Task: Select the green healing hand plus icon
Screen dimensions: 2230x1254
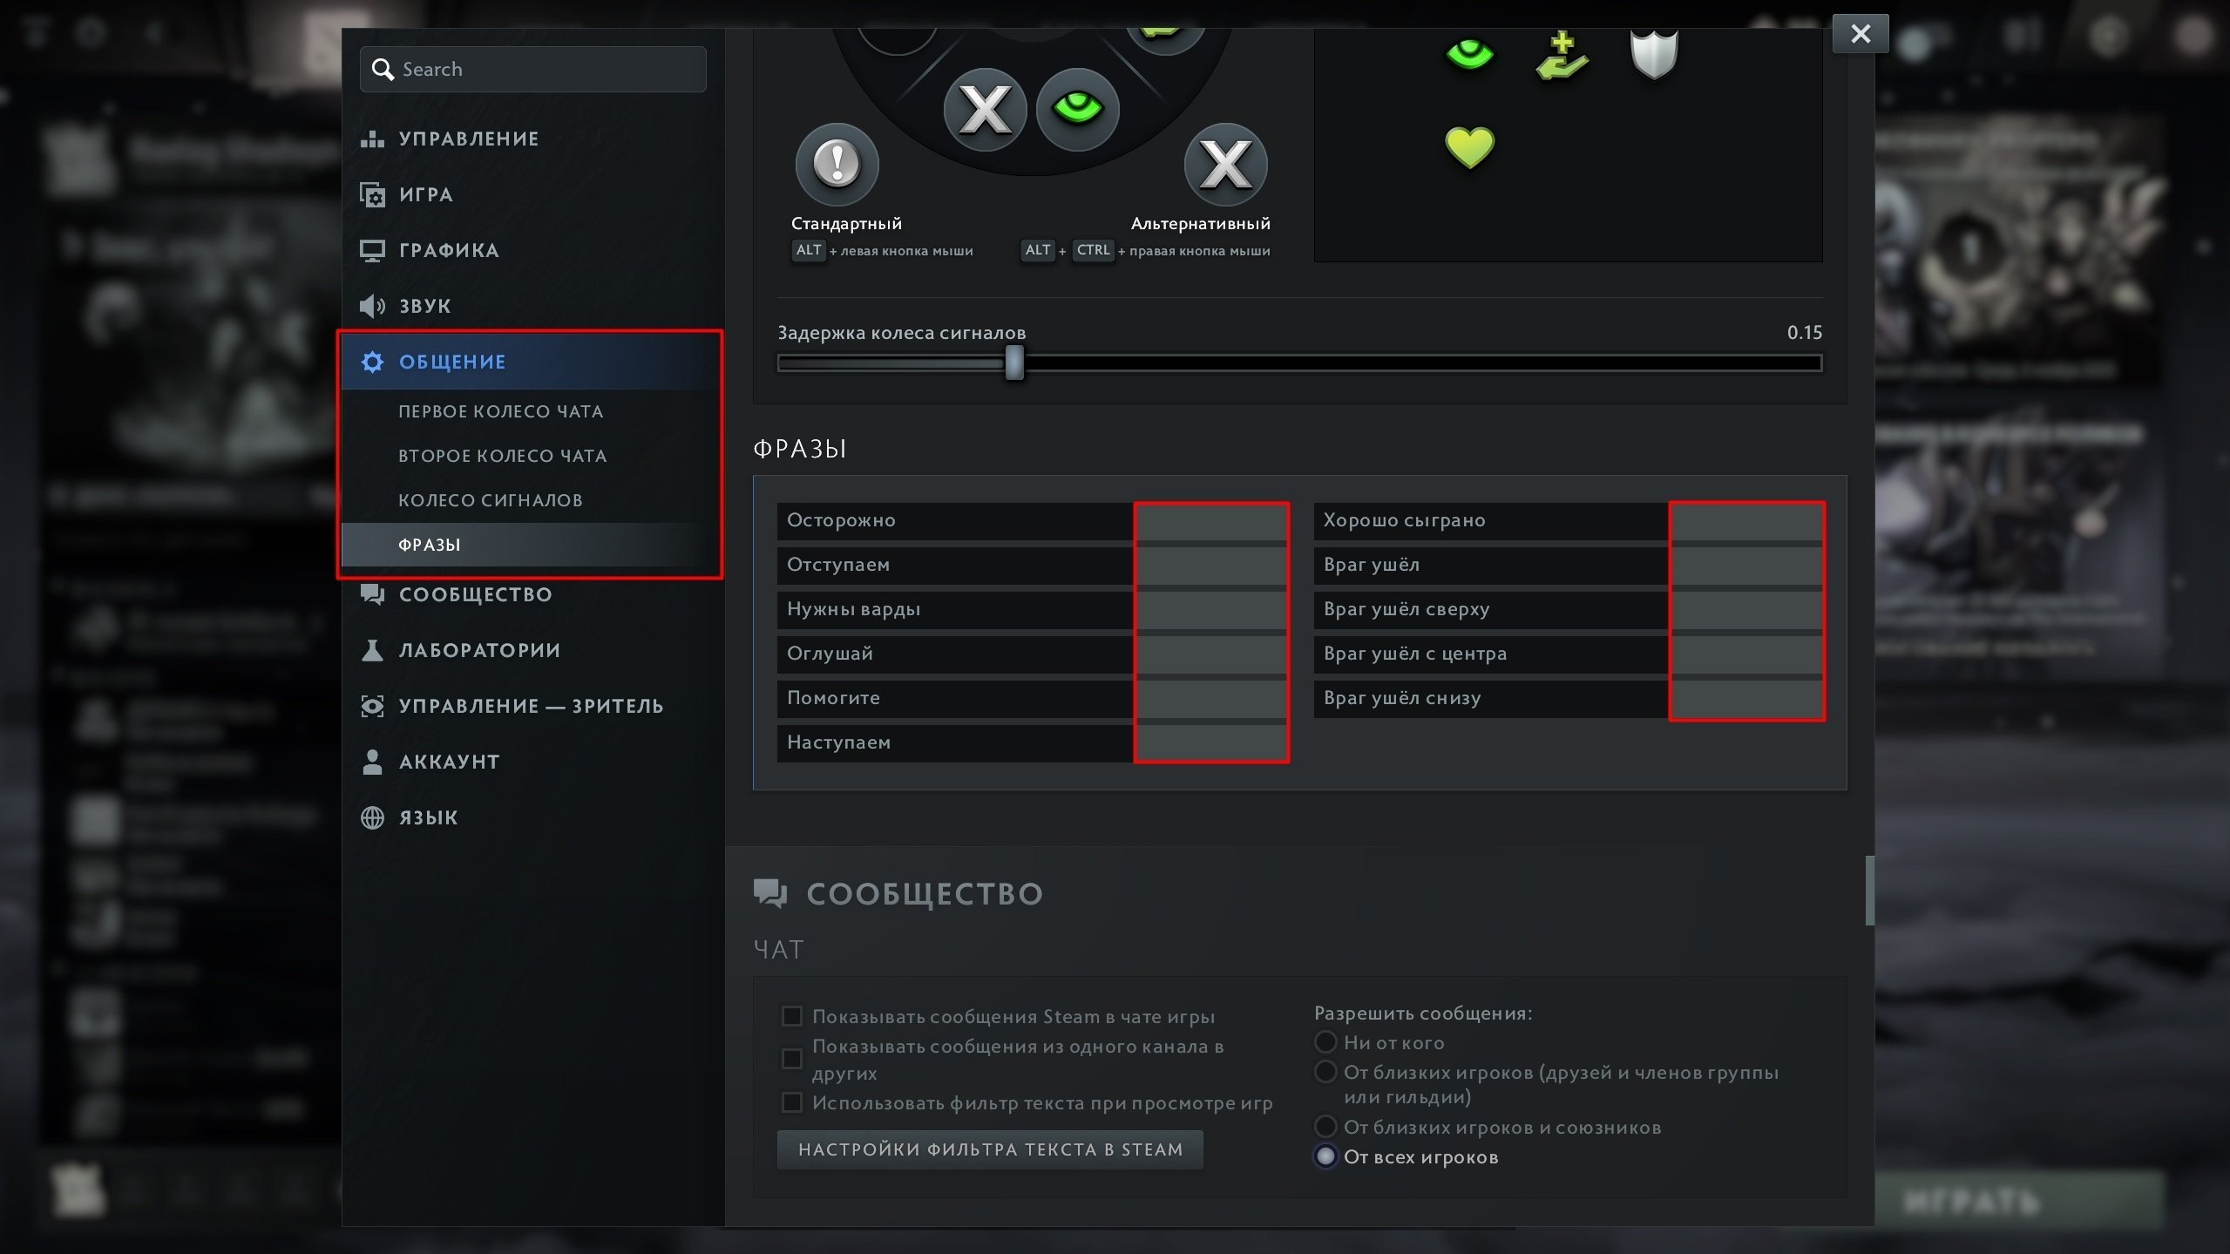Action: (x=1562, y=56)
